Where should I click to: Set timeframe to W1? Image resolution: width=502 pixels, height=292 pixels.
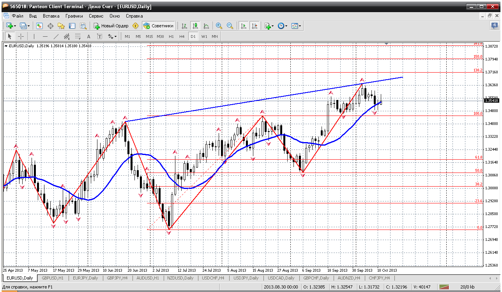tap(204, 36)
